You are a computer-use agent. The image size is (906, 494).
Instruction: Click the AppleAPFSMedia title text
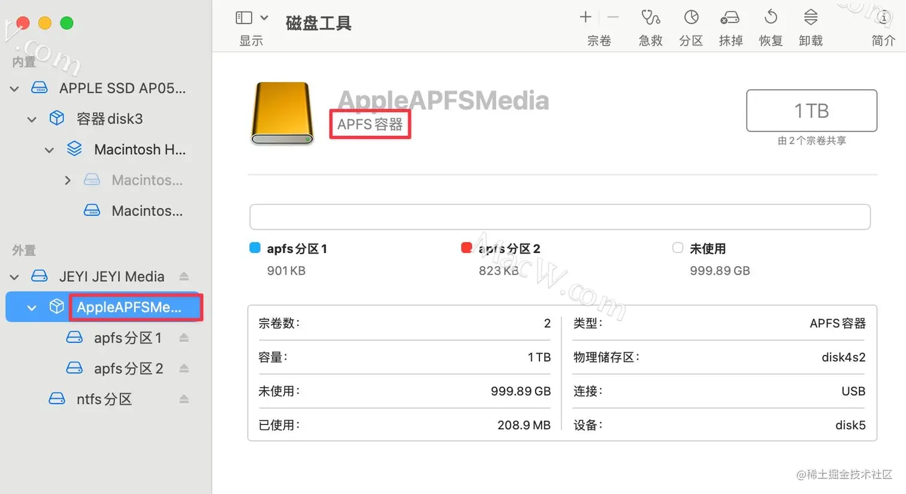(x=443, y=100)
